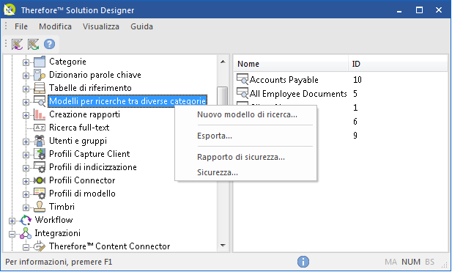This screenshot has width=452, height=272.
Task: Open the Guida menu
Action: coord(141,26)
